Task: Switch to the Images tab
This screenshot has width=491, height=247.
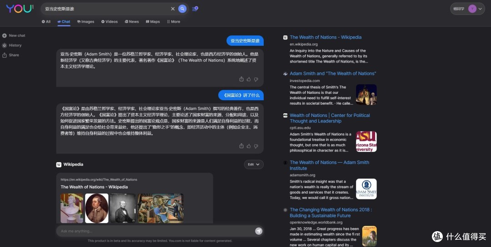Action: click(x=86, y=22)
